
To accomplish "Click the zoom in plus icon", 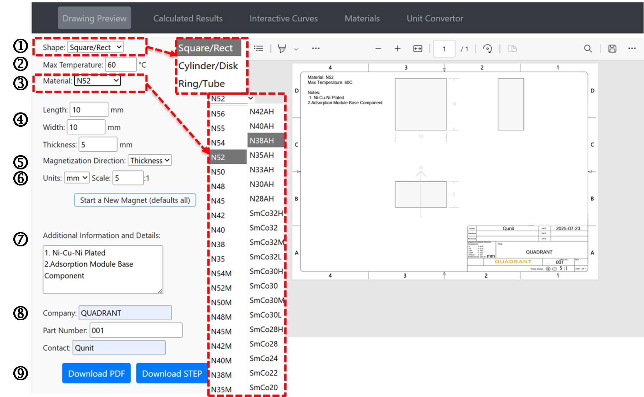I will (x=397, y=48).
